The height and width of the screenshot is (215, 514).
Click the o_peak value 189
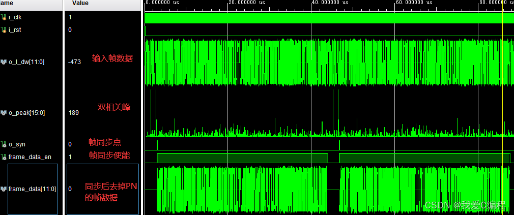click(73, 112)
